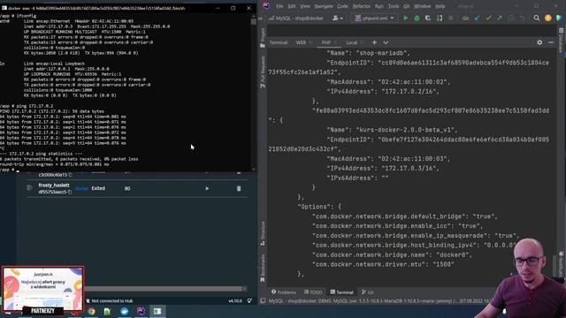
Task: Expand the user icon dropdown in PhpStorm toolbar
Action: (x=338, y=18)
